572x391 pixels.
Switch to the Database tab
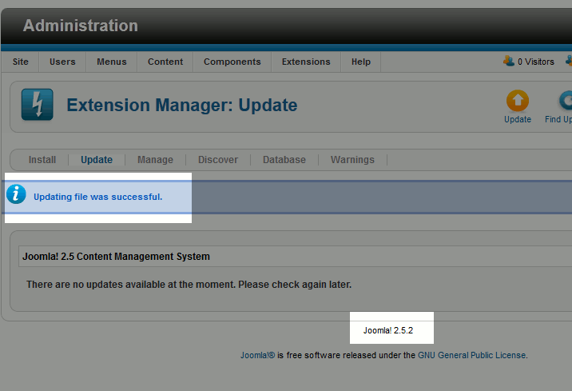284,160
